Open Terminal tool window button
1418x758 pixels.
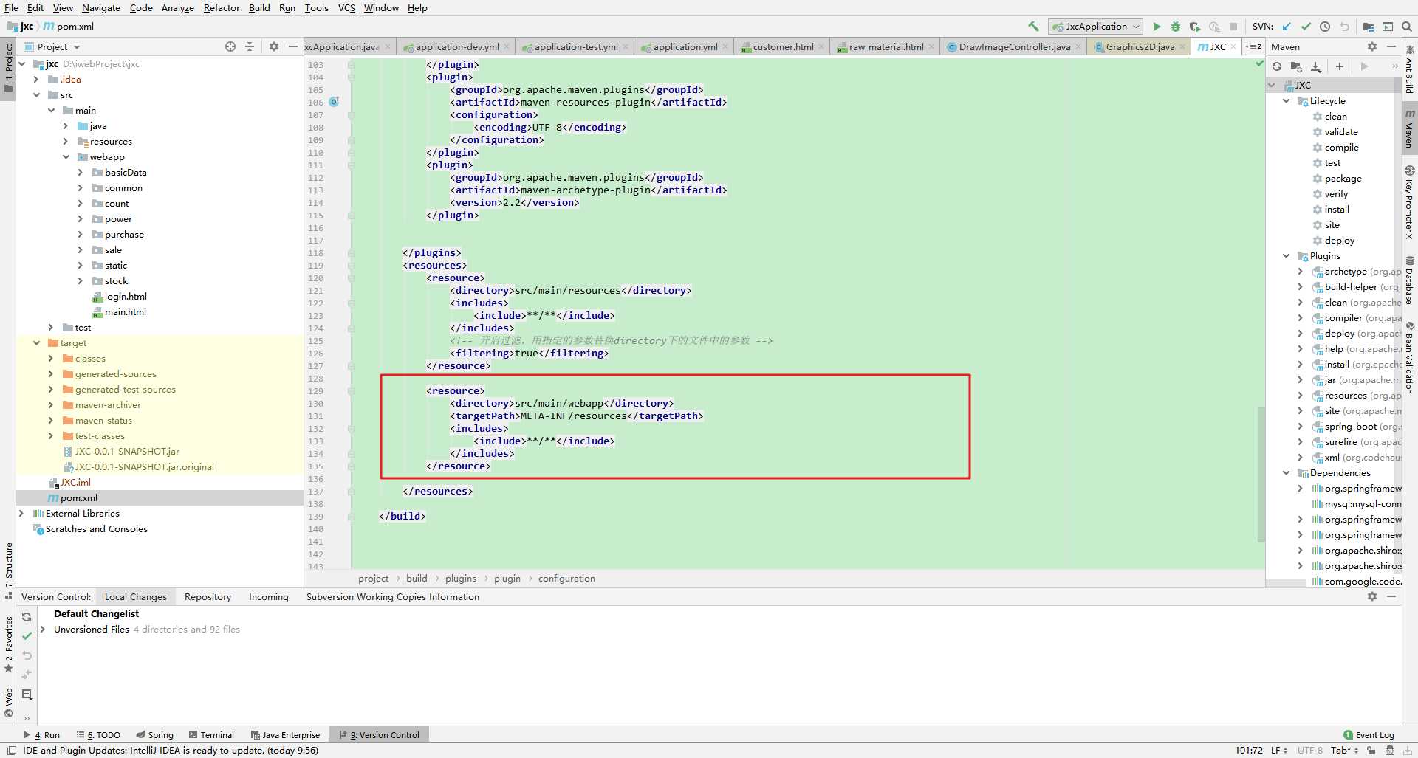coord(211,734)
